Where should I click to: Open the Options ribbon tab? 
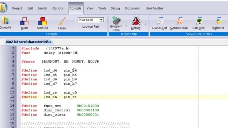(58, 9)
